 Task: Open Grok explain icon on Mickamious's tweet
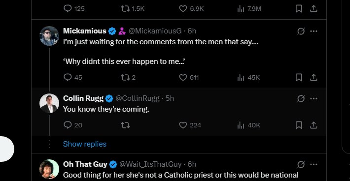[301, 31]
